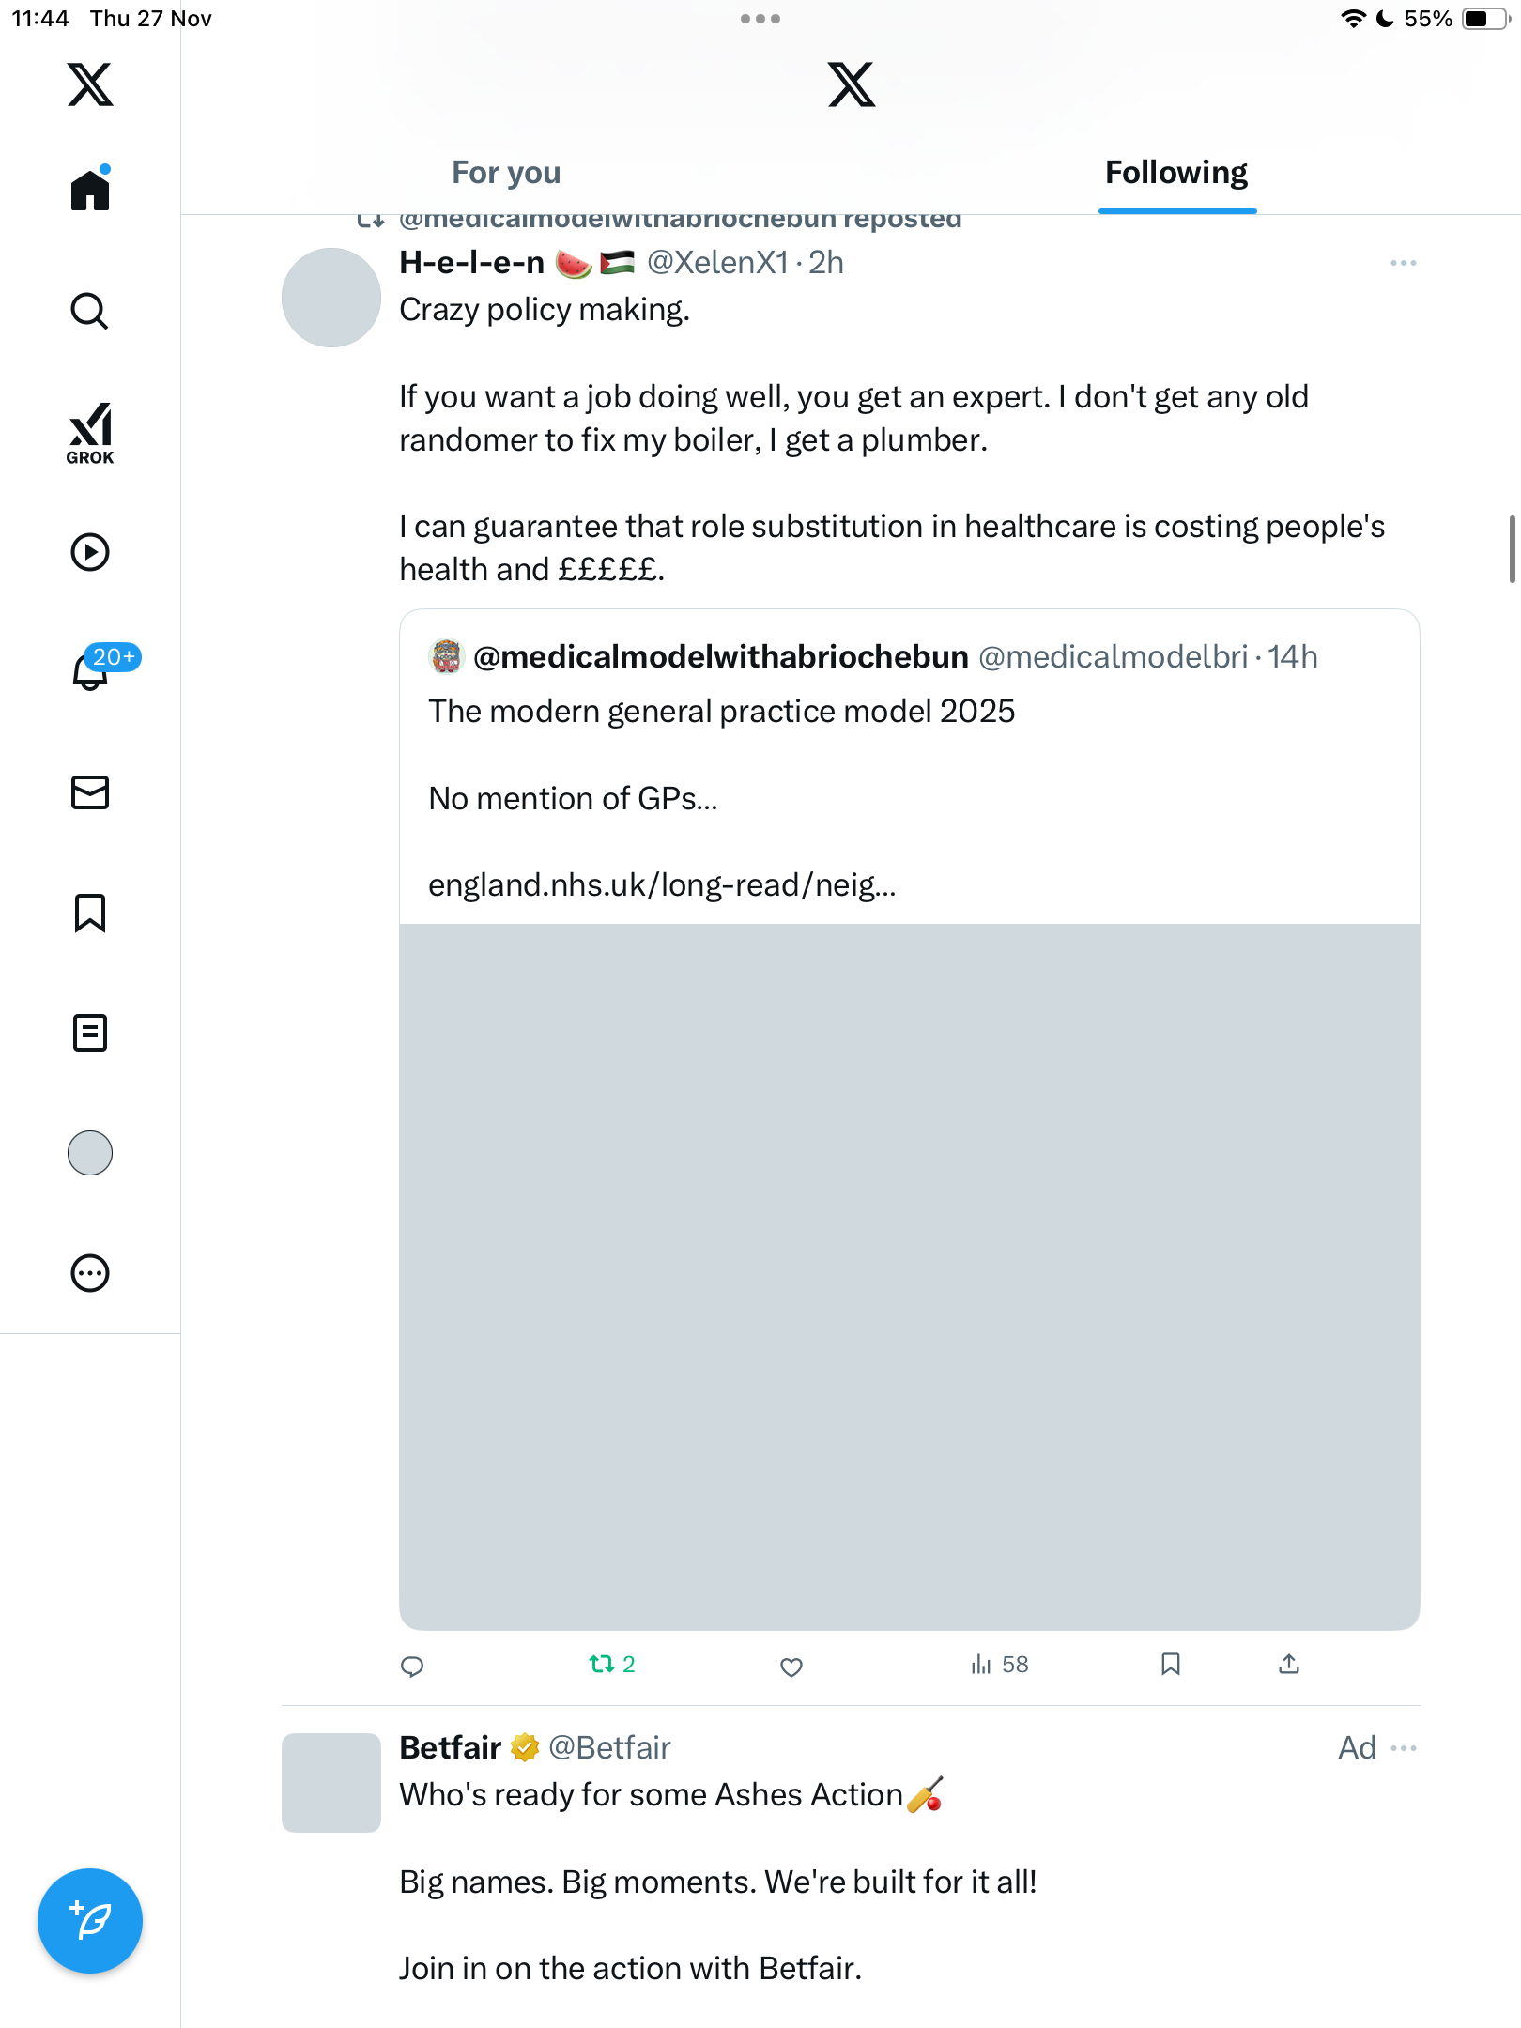The height and width of the screenshot is (2028, 1521).
Task: Toggle repost on H-e-l-e-n's post
Action: pyautogui.click(x=602, y=1665)
